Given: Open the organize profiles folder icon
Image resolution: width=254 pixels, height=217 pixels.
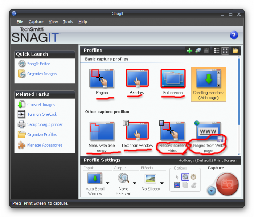Looking at the screenshot, I should [235, 51].
